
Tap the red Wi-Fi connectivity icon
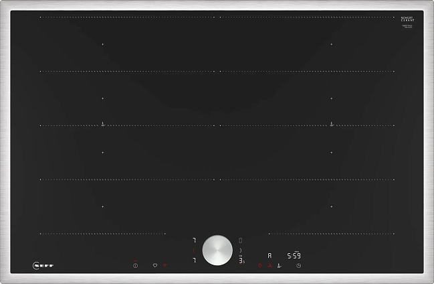tap(165, 265)
